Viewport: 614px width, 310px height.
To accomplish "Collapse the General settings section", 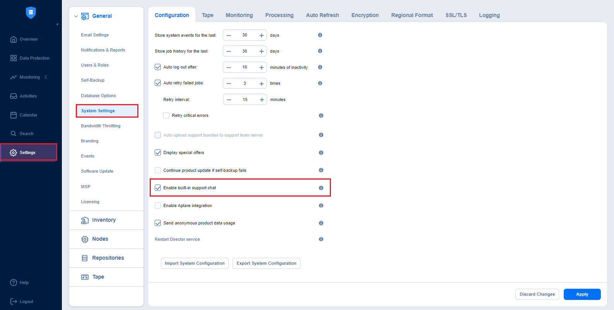I will click(76, 16).
